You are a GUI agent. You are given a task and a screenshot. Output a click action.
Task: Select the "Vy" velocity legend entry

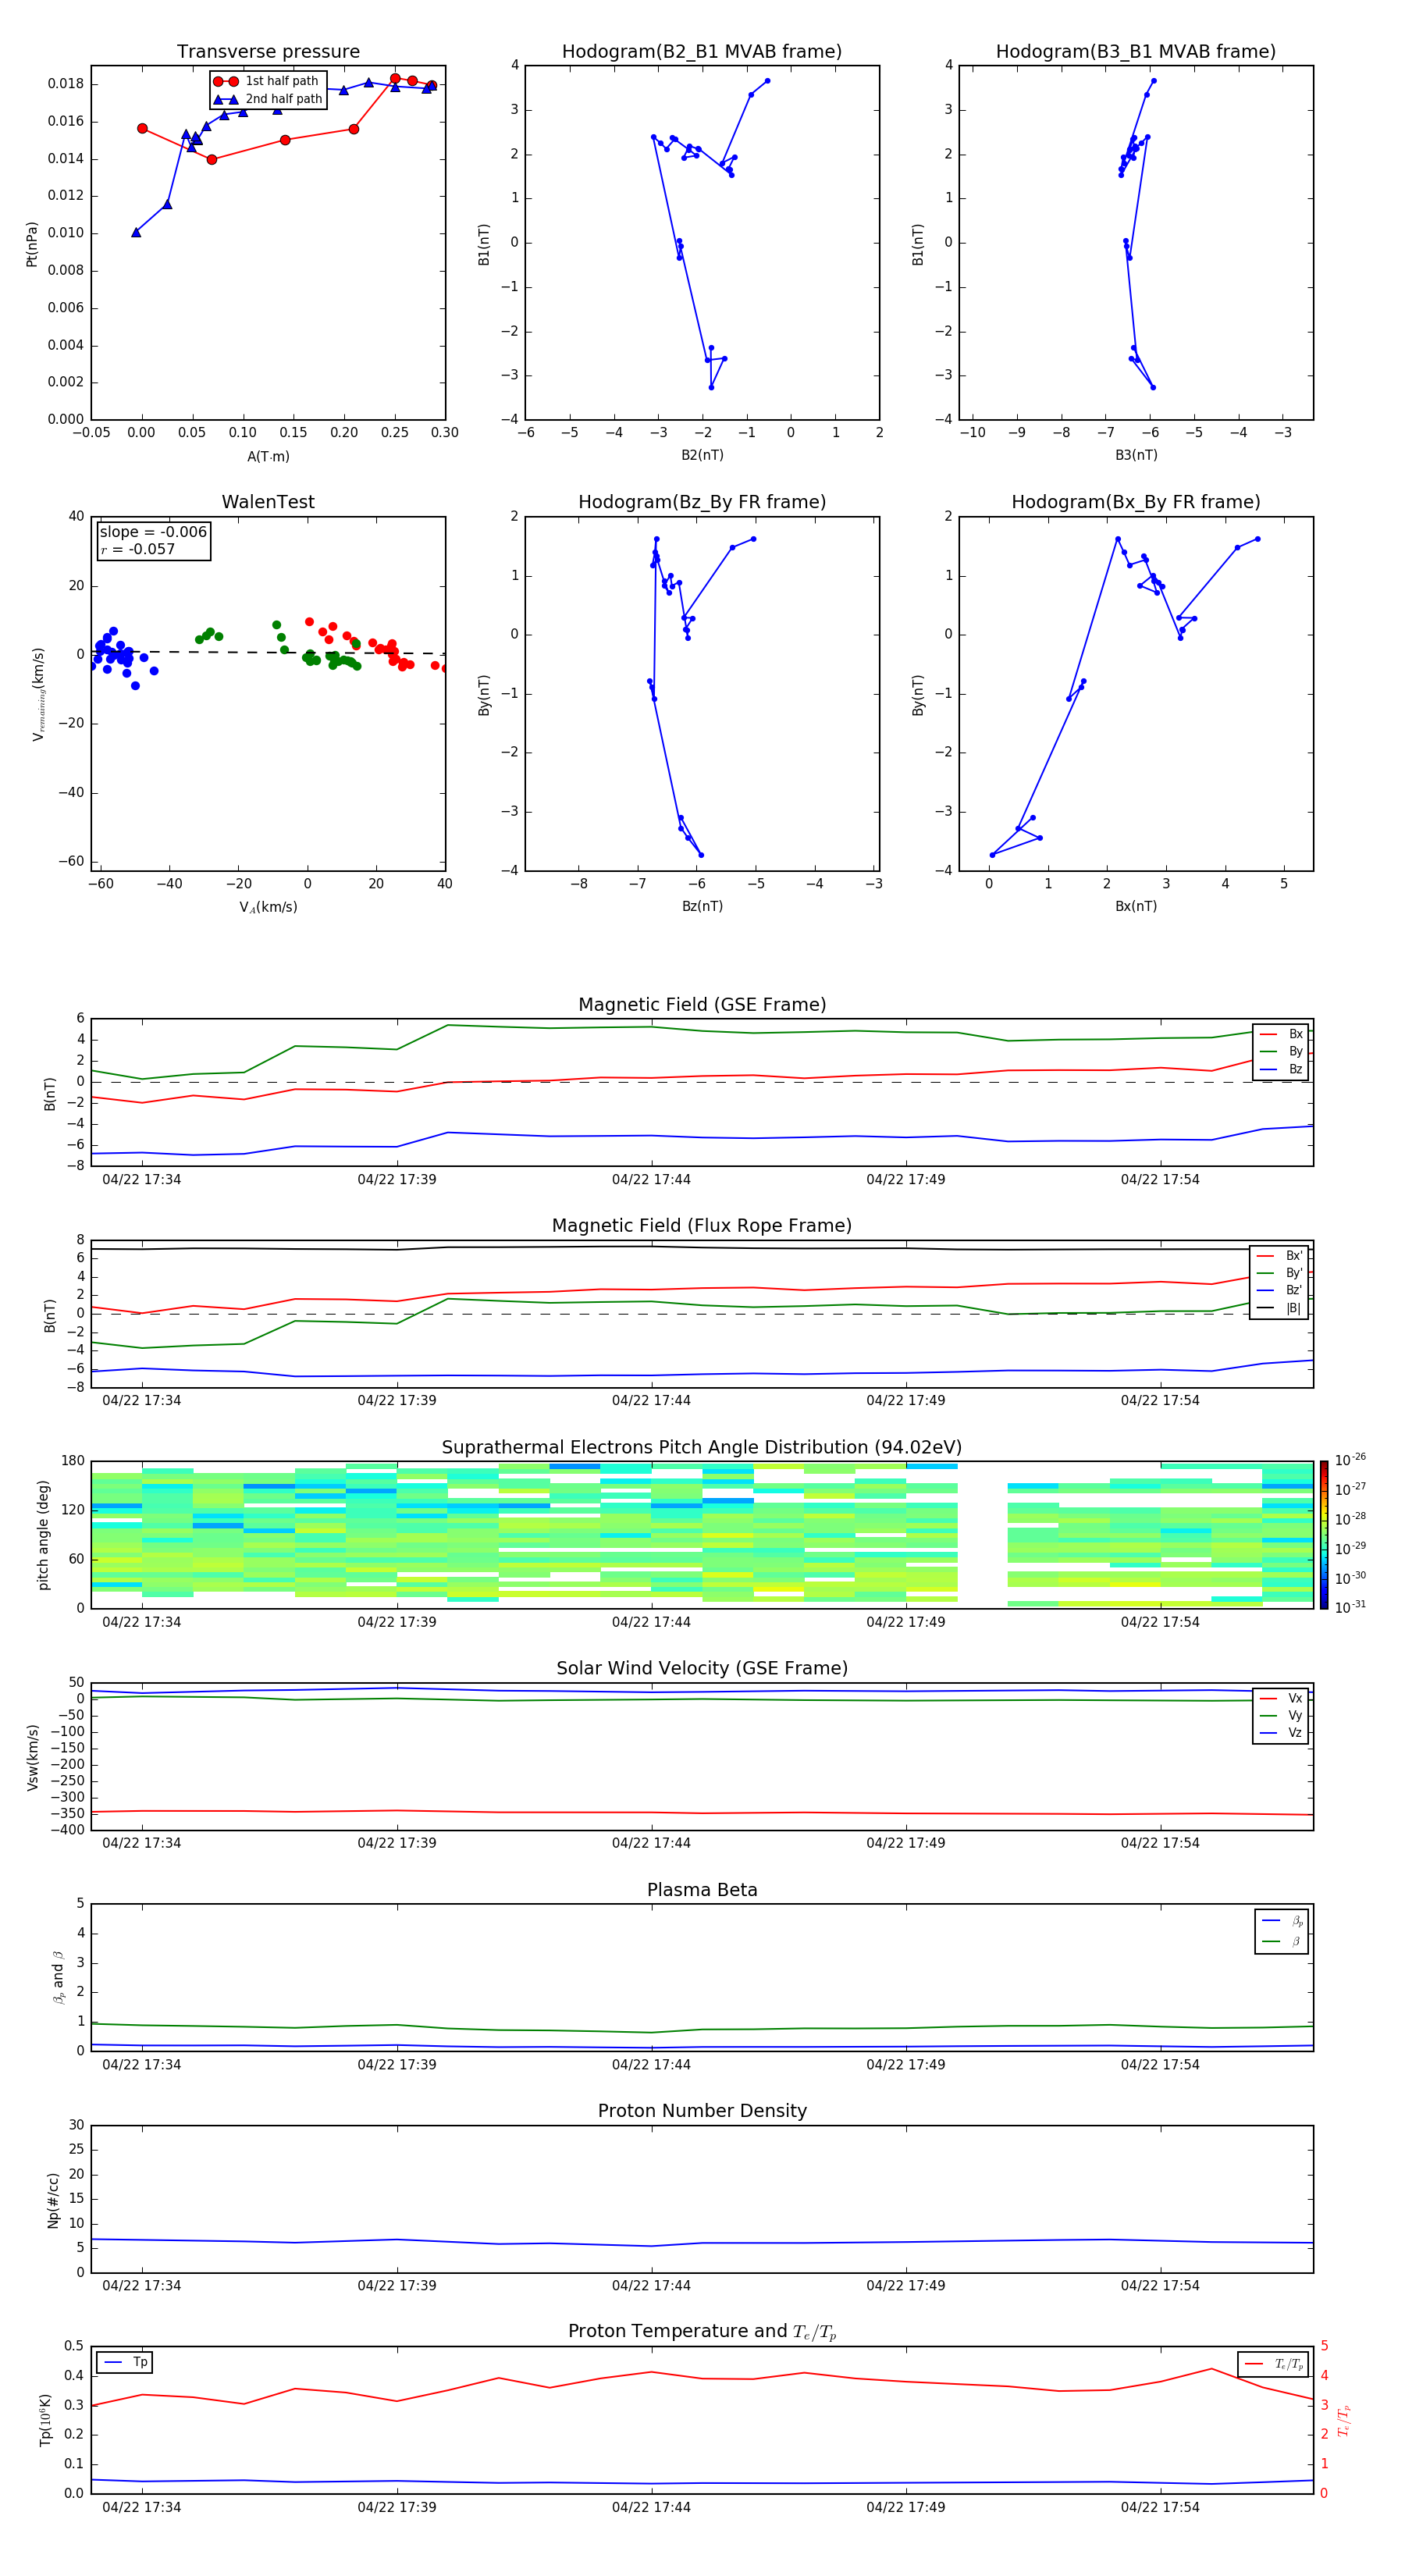1281,1715
